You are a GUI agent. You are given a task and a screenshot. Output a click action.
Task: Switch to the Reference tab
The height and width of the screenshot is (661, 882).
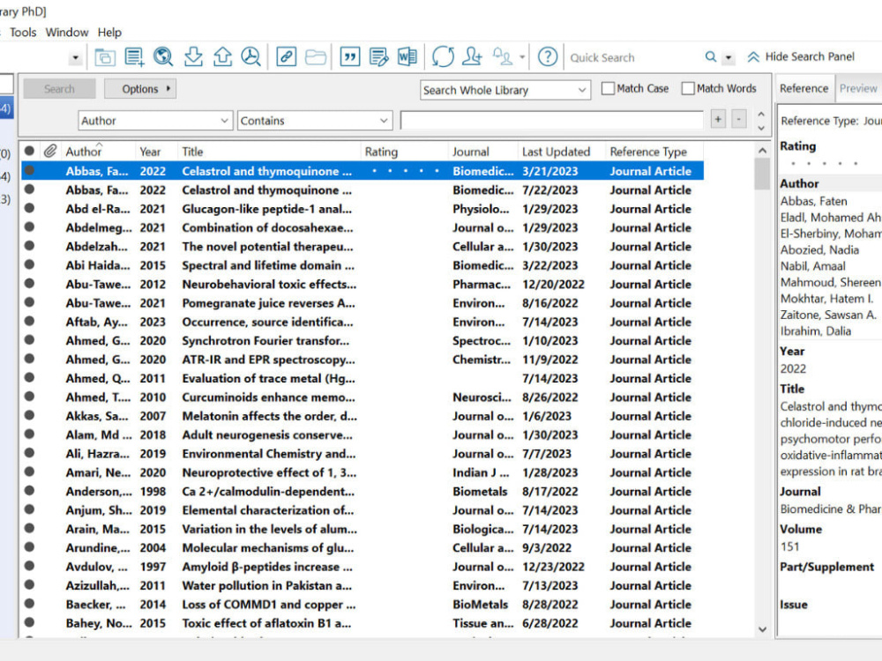804,88
